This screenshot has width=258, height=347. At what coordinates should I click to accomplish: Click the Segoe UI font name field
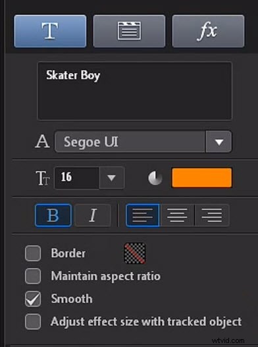coord(130,142)
